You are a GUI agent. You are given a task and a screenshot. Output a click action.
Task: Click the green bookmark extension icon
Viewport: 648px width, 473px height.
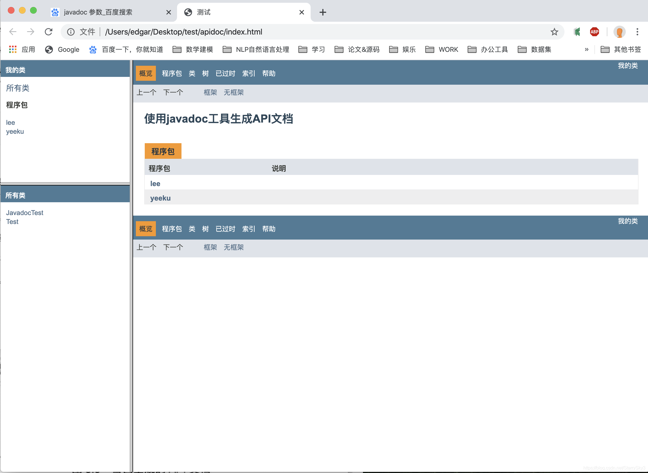click(x=577, y=32)
